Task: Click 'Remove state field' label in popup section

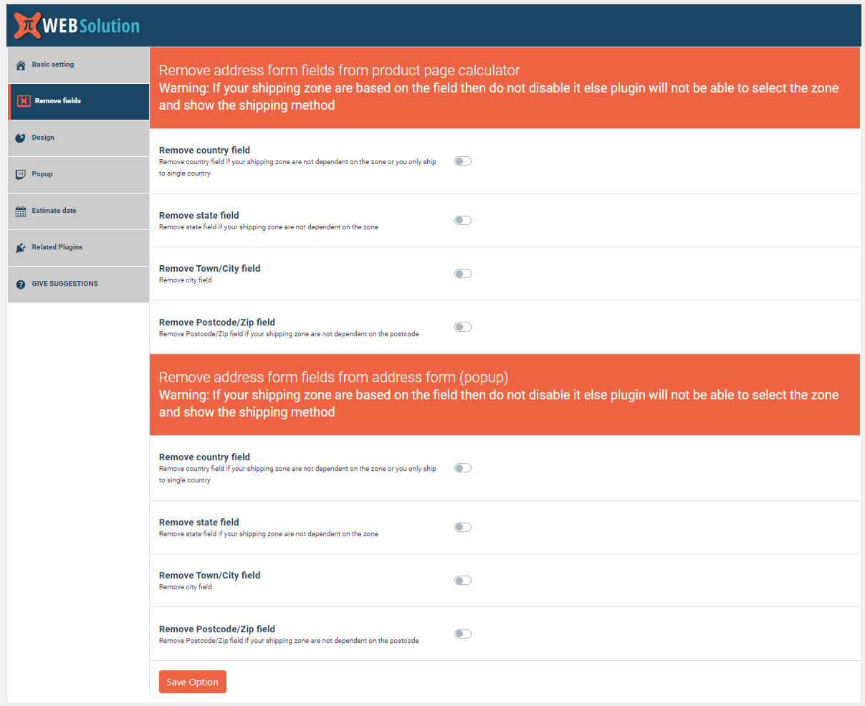Action: (x=199, y=522)
